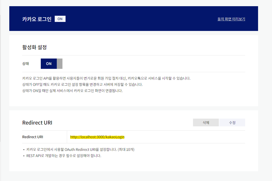Toggle the 상태 ON switch
The width and height of the screenshot is (272, 181).
(52, 64)
